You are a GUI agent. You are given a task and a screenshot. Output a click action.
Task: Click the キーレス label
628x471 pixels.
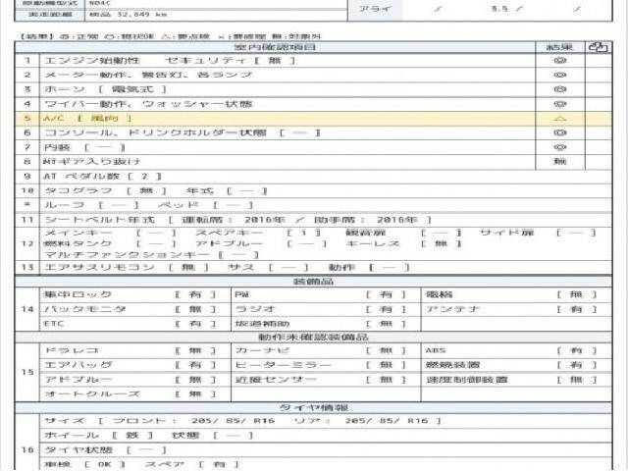tap(373, 244)
